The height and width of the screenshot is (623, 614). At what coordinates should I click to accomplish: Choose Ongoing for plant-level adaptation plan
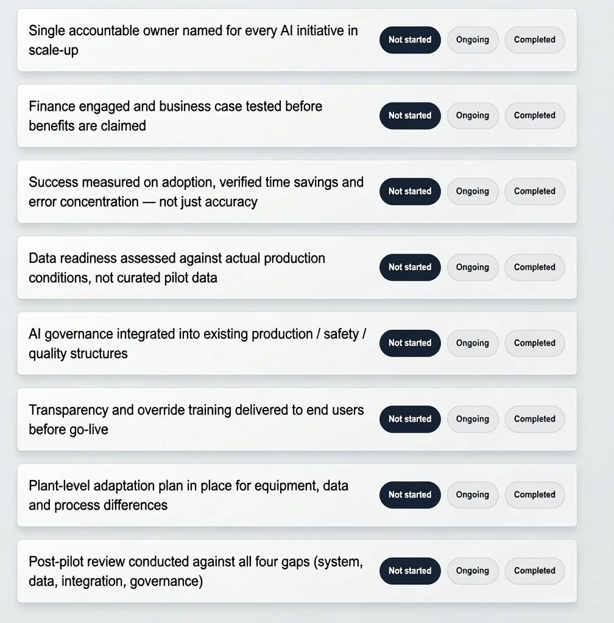[x=473, y=495]
